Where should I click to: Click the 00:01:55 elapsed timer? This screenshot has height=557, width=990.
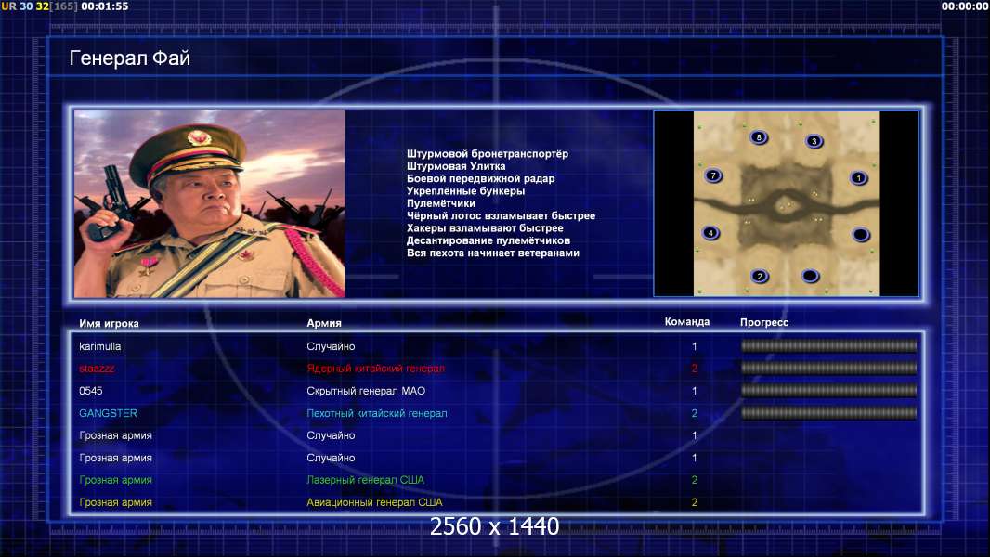coord(104,6)
